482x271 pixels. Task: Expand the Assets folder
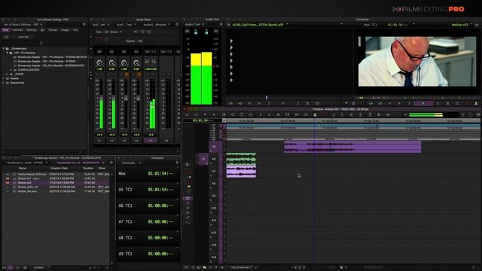coord(4,78)
